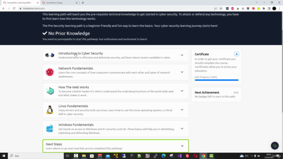Expand the Introduction to Cyber Security chevron

tap(182, 55)
